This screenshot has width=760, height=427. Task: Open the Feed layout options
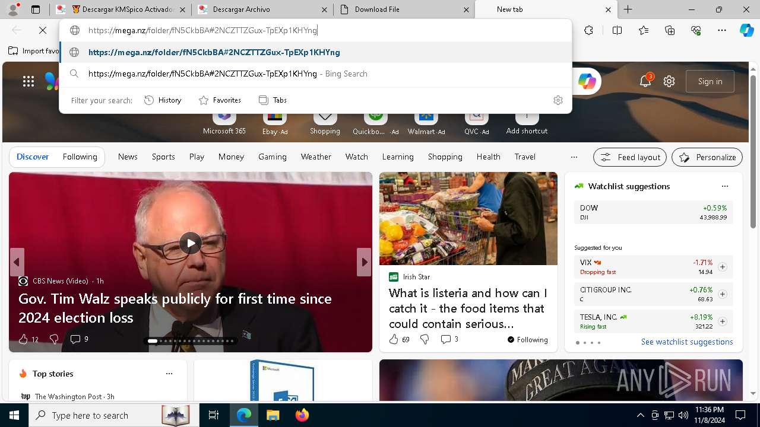[630, 157]
